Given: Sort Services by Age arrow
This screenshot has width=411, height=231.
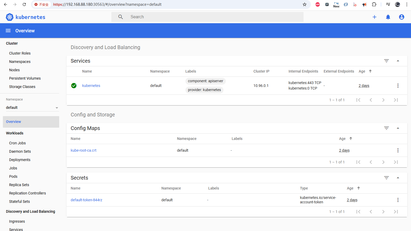Looking at the screenshot, I should coord(370,71).
